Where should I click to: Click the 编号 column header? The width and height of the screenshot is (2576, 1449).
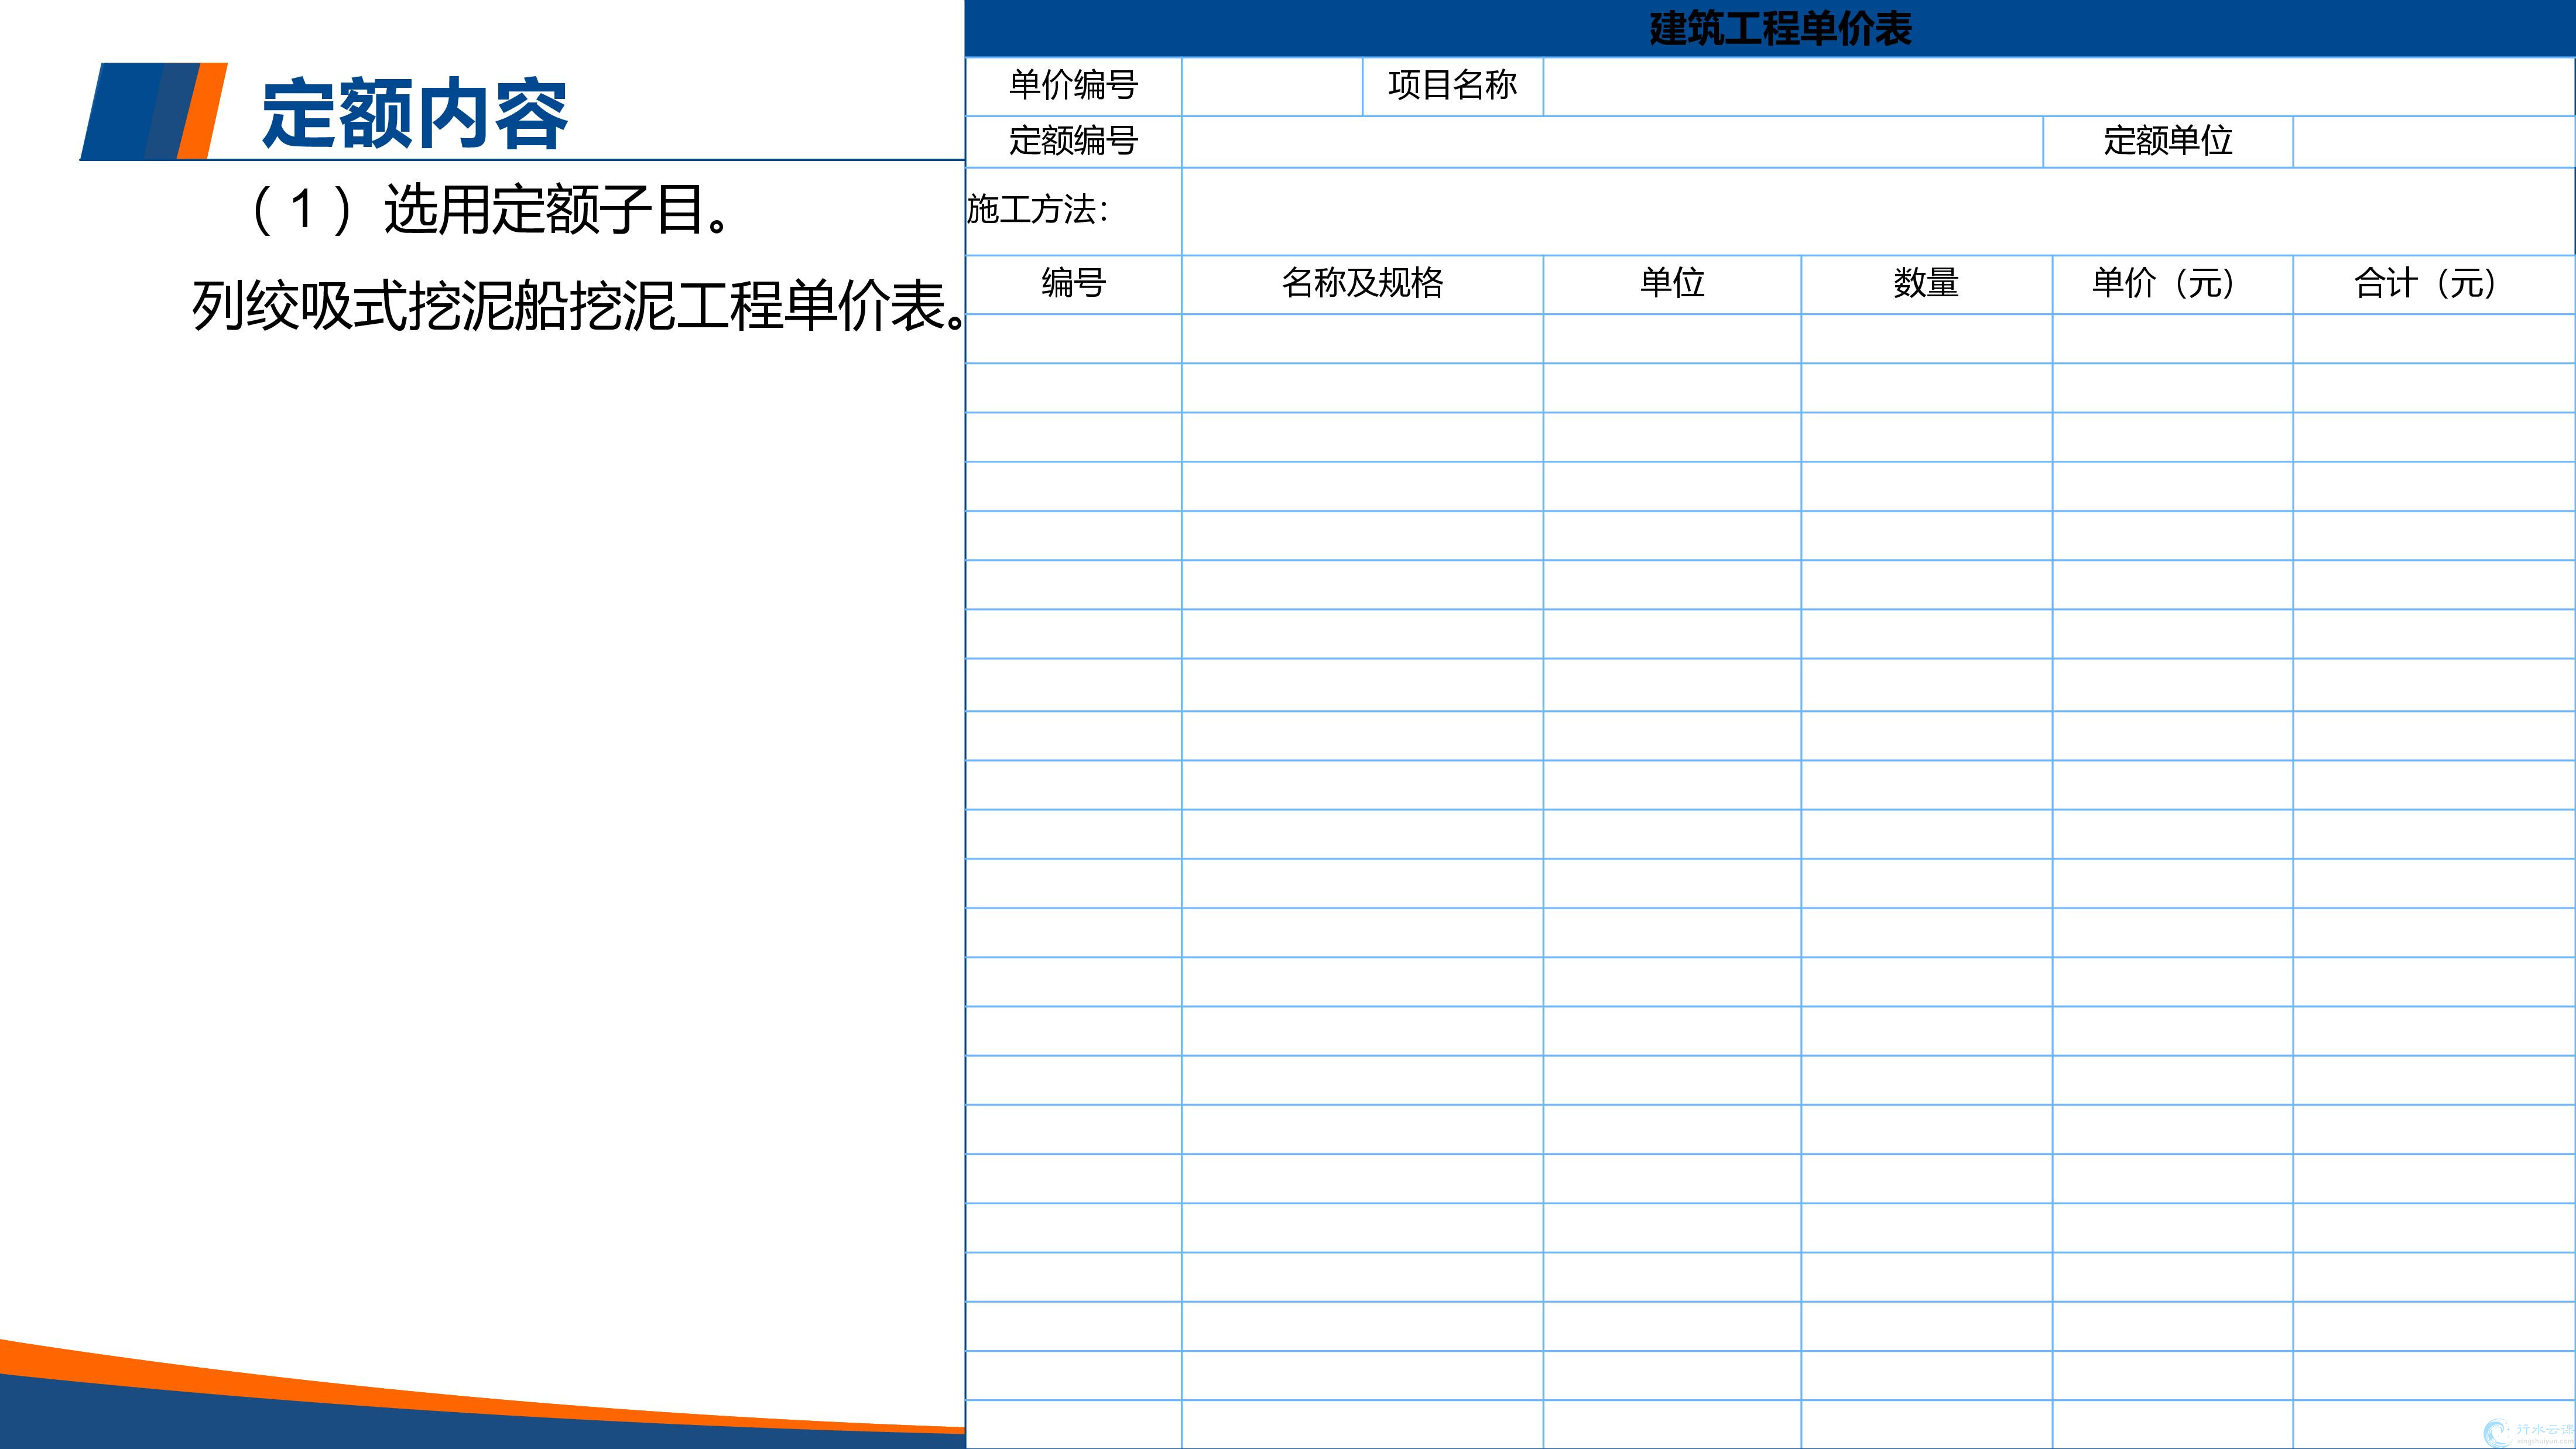click(1073, 283)
